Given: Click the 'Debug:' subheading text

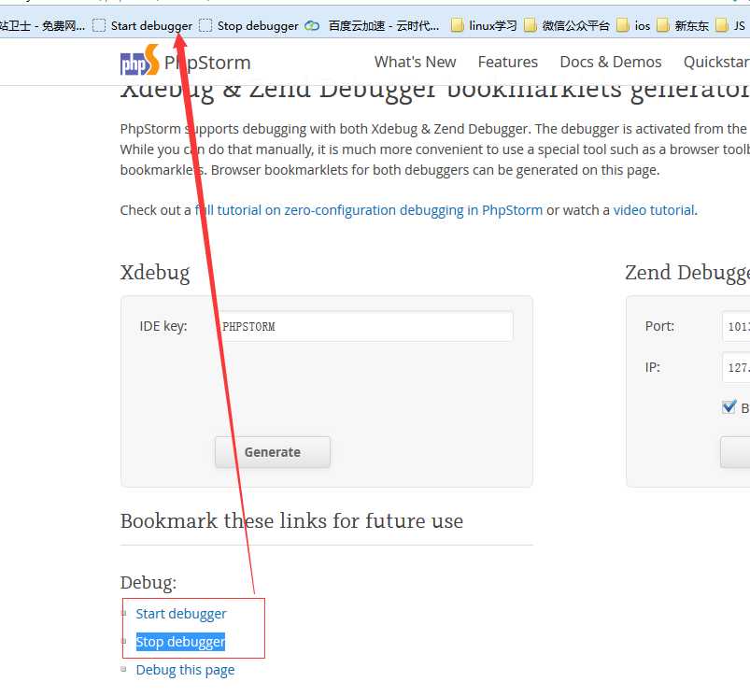Looking at the screenshot, I should coord(149,583).
